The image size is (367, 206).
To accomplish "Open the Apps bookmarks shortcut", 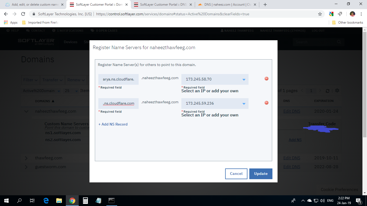I will click(11, 23).
